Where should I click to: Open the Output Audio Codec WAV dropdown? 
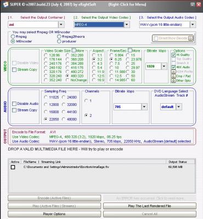[x=193, y=25]
